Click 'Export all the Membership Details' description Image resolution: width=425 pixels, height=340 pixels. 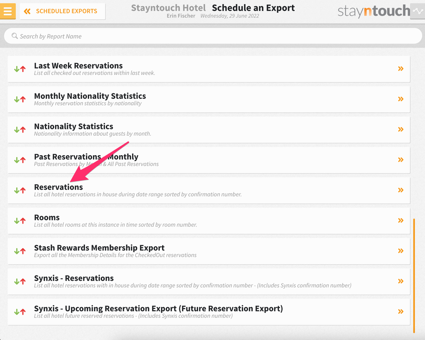click(x=115, y=255)
